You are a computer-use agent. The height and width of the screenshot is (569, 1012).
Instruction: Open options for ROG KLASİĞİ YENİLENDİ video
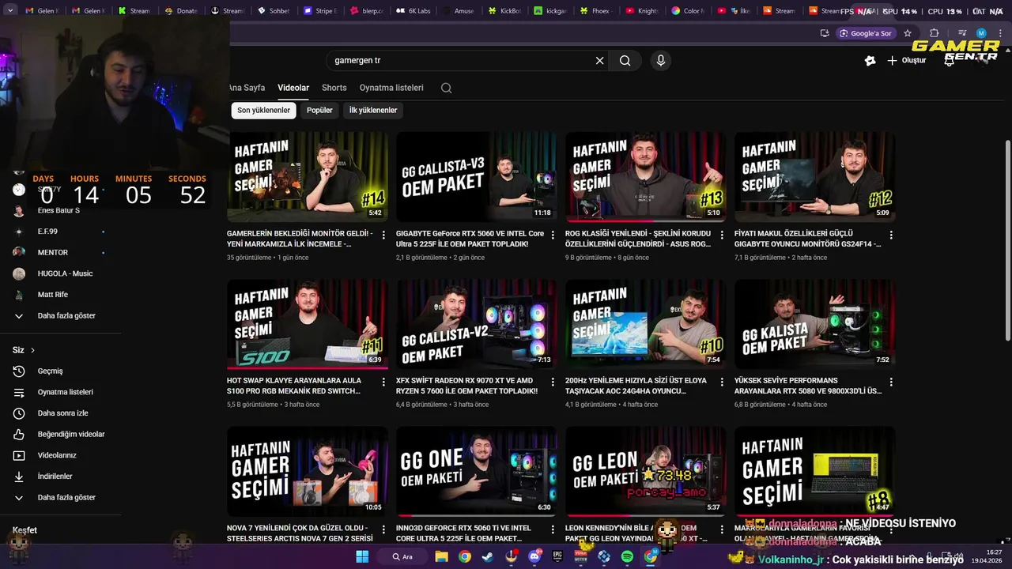pyautogui.click(x=722, y=236)
